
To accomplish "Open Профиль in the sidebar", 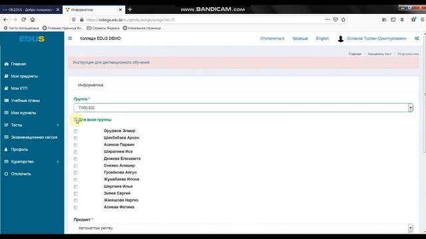I will coord(19,149).
